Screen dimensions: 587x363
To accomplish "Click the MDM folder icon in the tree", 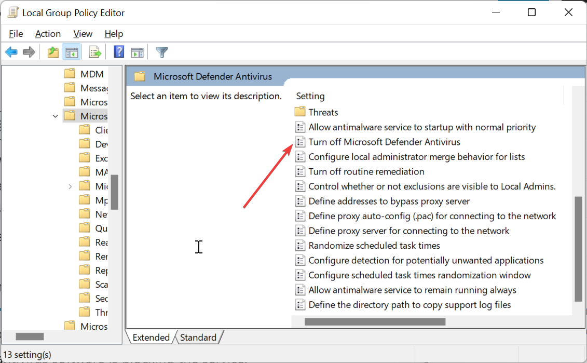I will (x=70, y=73).
